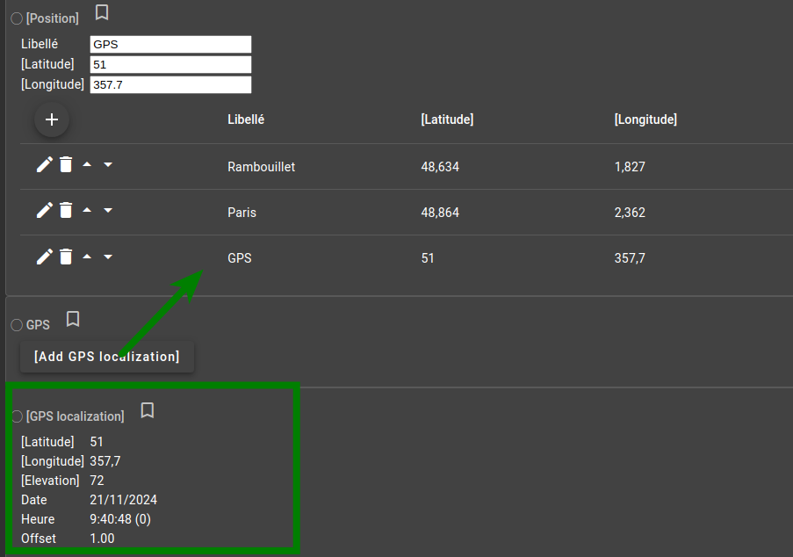Image resolution: width=793 pixels, height=557 pixels.
Task: Edit the GPS row with pencil icon
Action: [x=45, y=257]
